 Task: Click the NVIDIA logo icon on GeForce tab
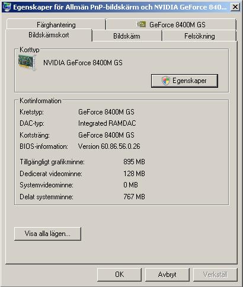pos(141,24)
